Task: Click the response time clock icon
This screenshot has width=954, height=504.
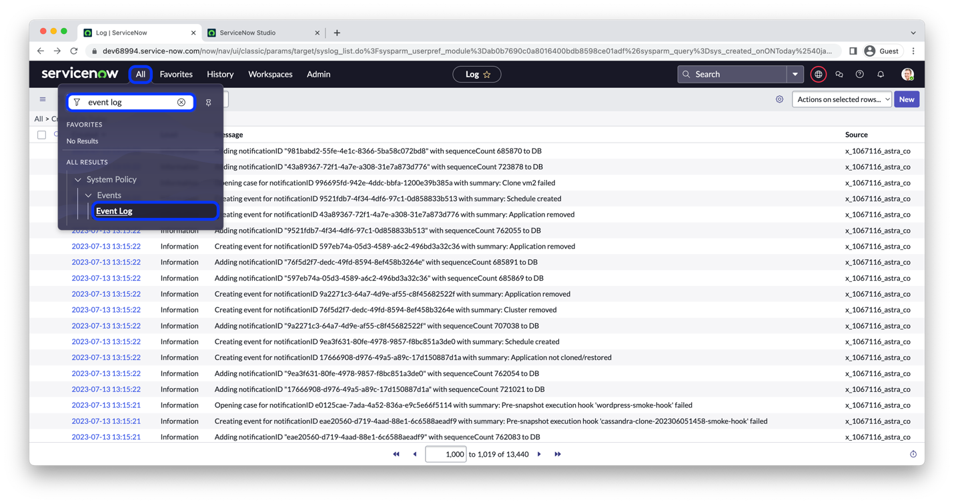Action: (913, 454)
